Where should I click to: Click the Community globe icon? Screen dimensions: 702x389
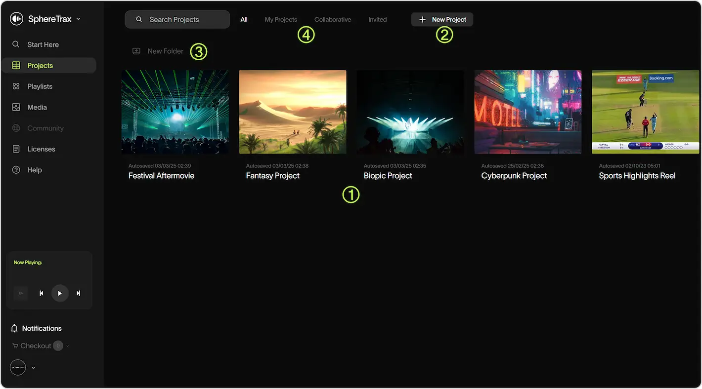pyautogui.click(x=16, y=128)
